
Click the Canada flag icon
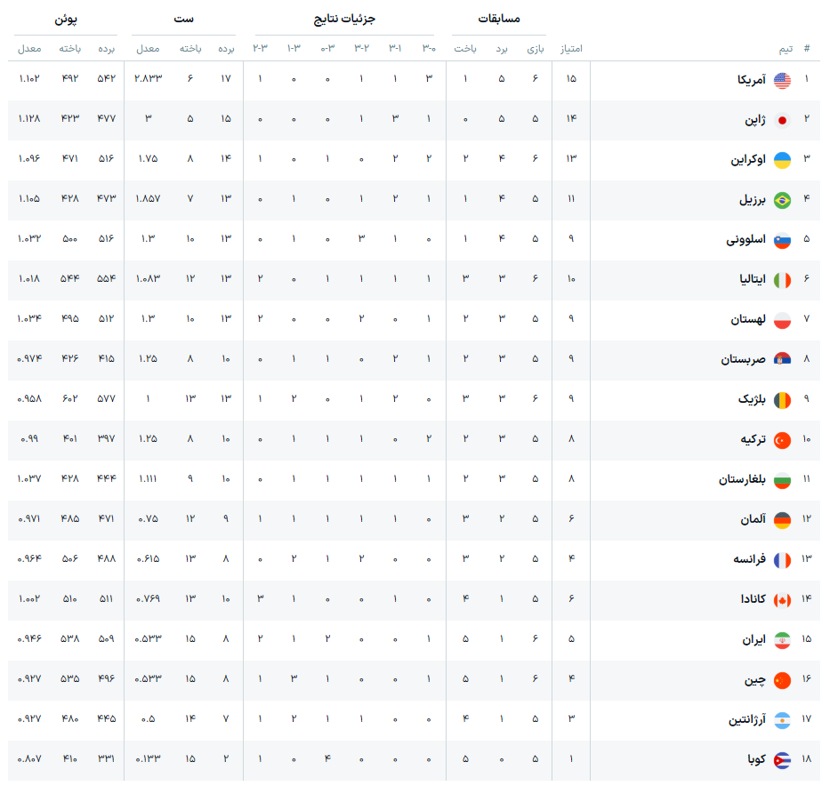click(782, 600)
